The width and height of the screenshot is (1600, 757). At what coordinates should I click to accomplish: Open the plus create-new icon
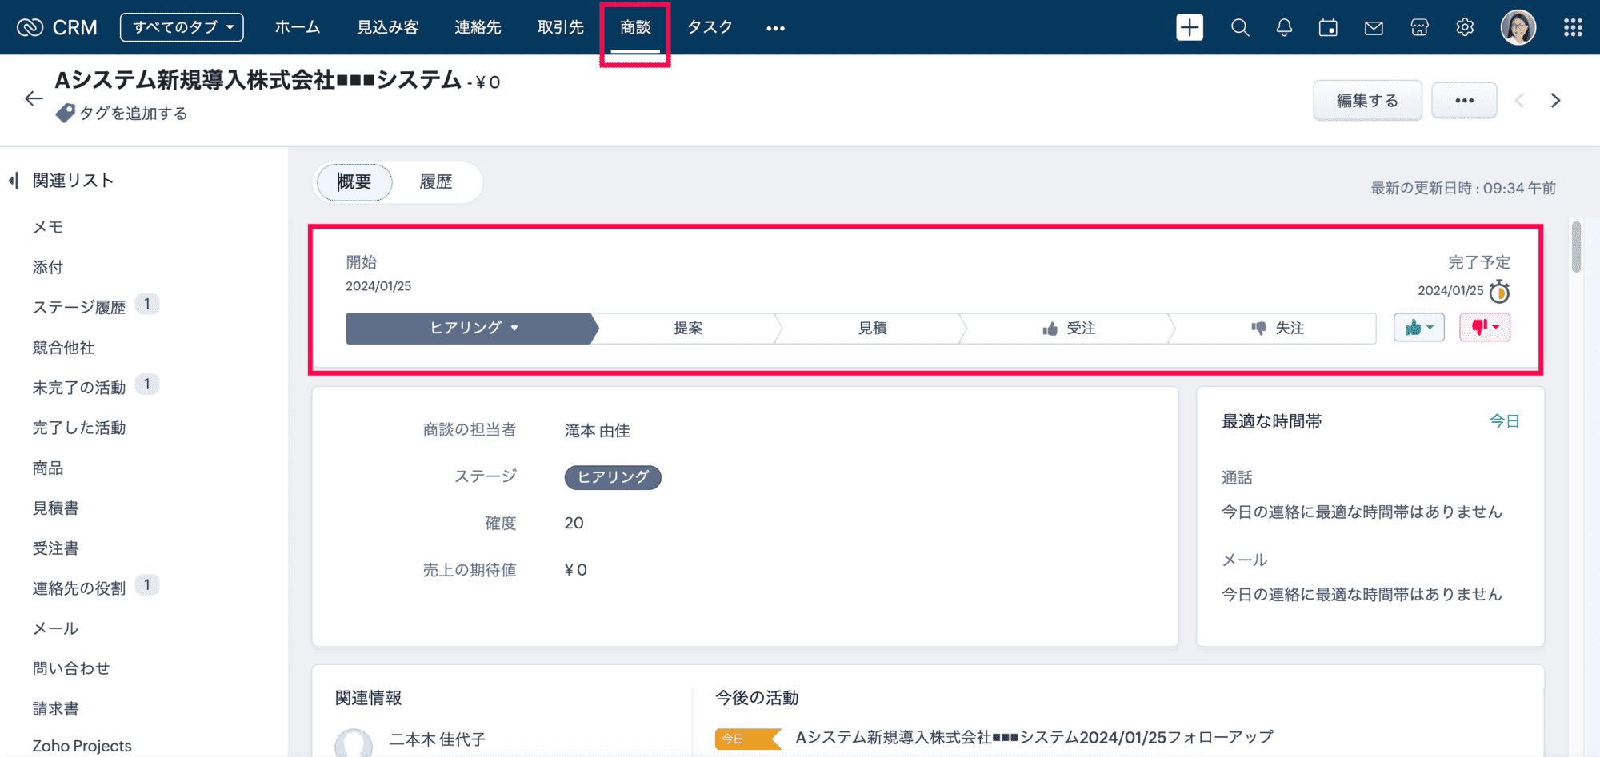[x=1190, y=27]
